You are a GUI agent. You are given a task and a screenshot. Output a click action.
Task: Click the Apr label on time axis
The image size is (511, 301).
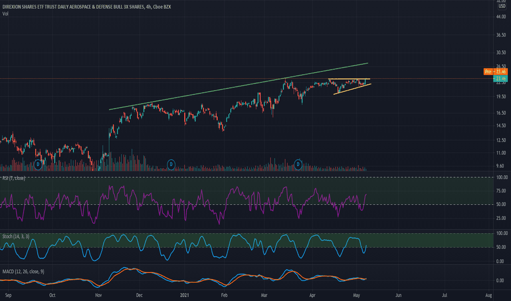pyautogui.click(x=312, y=296)
